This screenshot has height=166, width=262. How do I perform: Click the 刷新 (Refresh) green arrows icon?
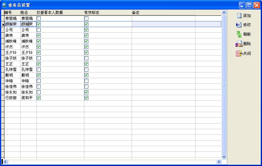pyautogui.click(x=239, y=34)
